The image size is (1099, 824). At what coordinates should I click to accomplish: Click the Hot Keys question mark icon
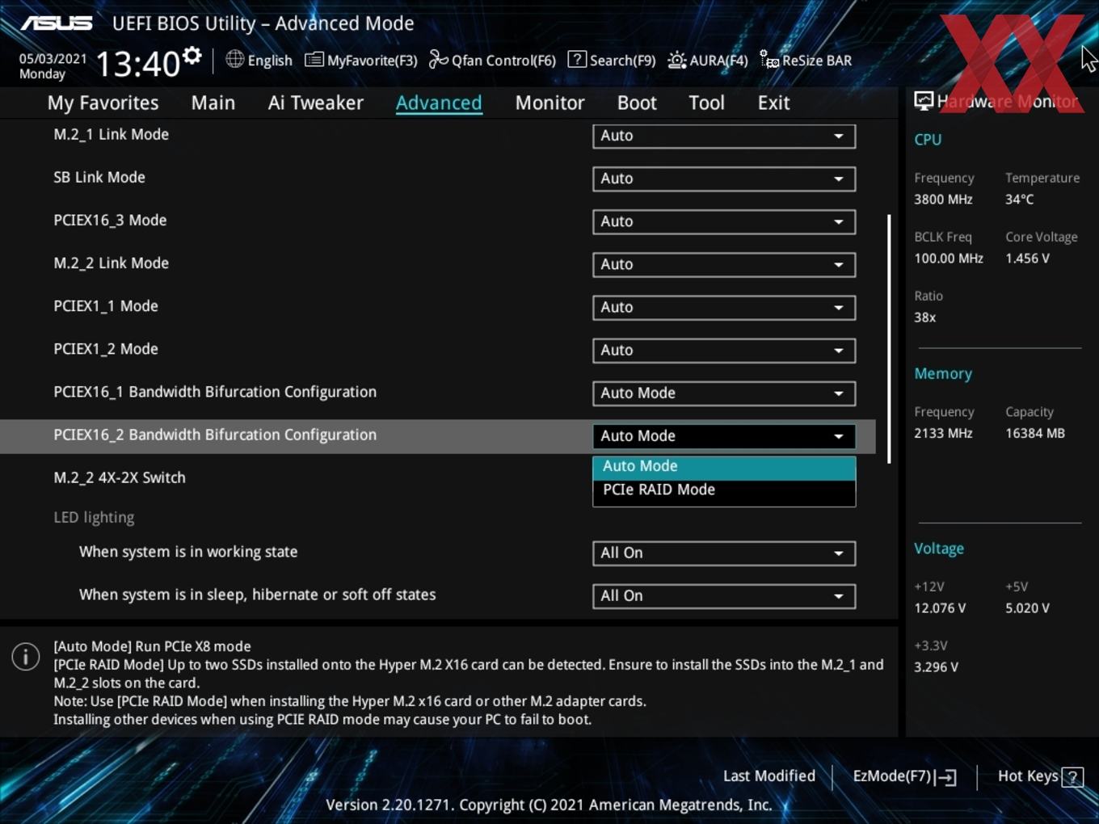(x=1072, y=777)
